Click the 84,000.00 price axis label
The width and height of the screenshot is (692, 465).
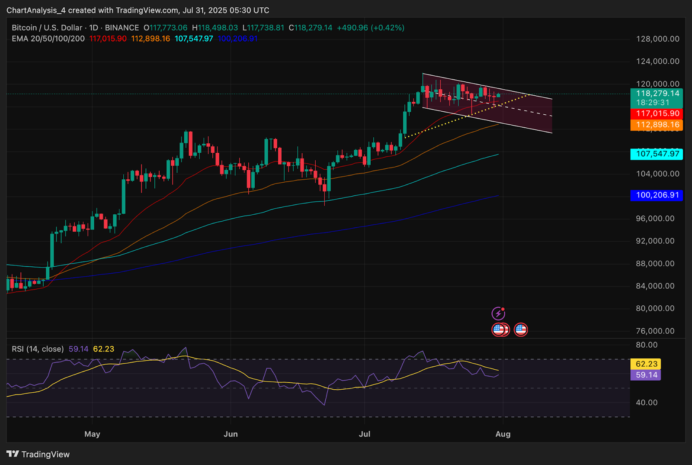click(x=655, y=286)
